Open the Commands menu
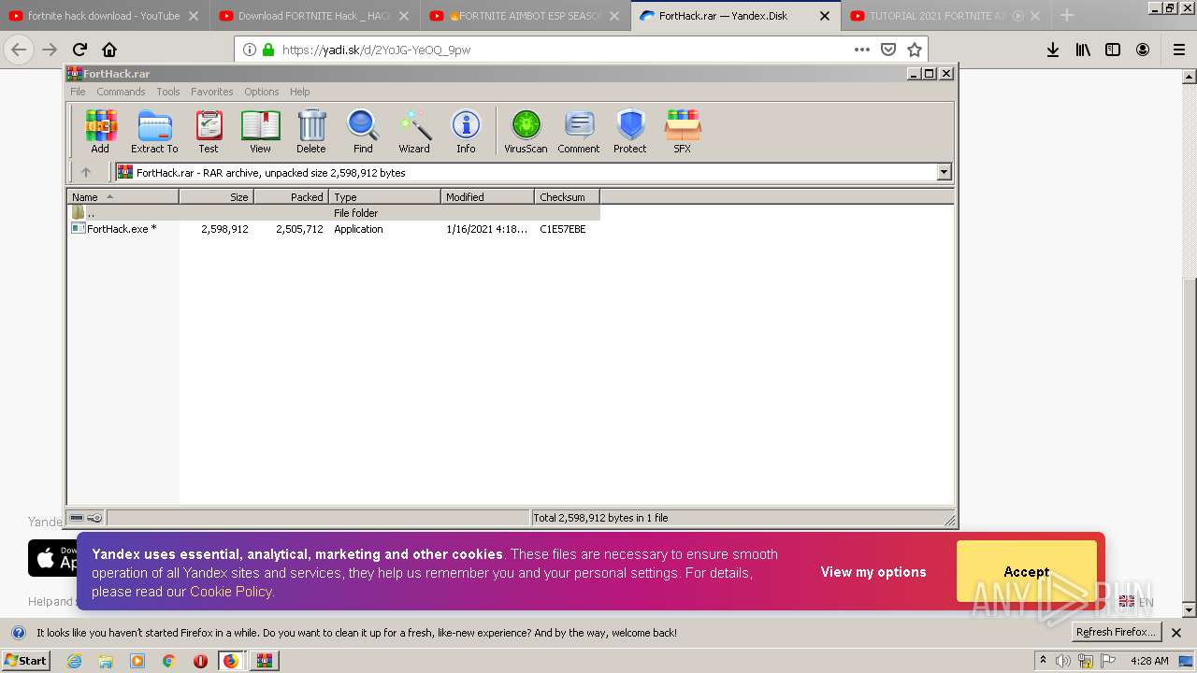The height and width of the screenshot is (673, 1197). pyautogui.click(x=121, y=92)
